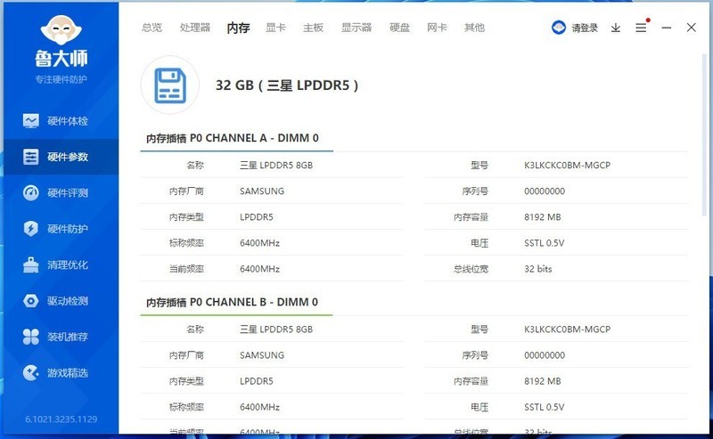Select 硬件参数 hardware parameters in sidebar
This screenshot has width=713, height=439.
[59, 158]
